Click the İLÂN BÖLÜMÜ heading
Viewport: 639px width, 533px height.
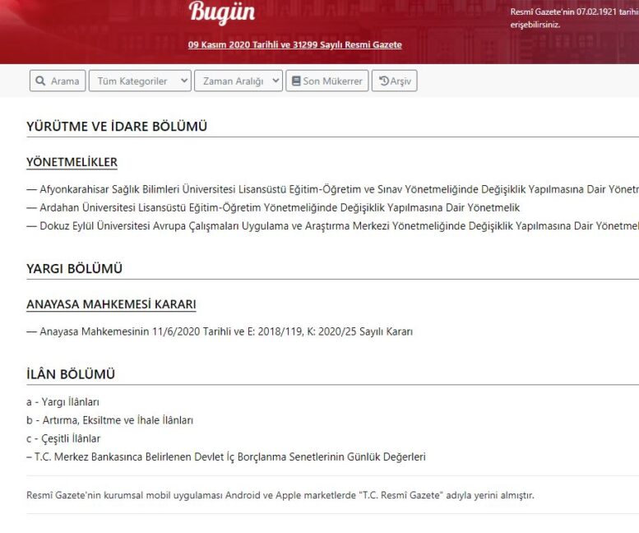(x=71, y=374)
